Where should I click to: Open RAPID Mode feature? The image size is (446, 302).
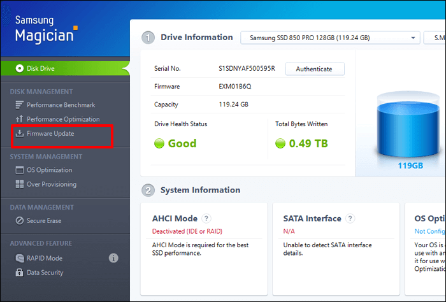[x=45, y=258]
